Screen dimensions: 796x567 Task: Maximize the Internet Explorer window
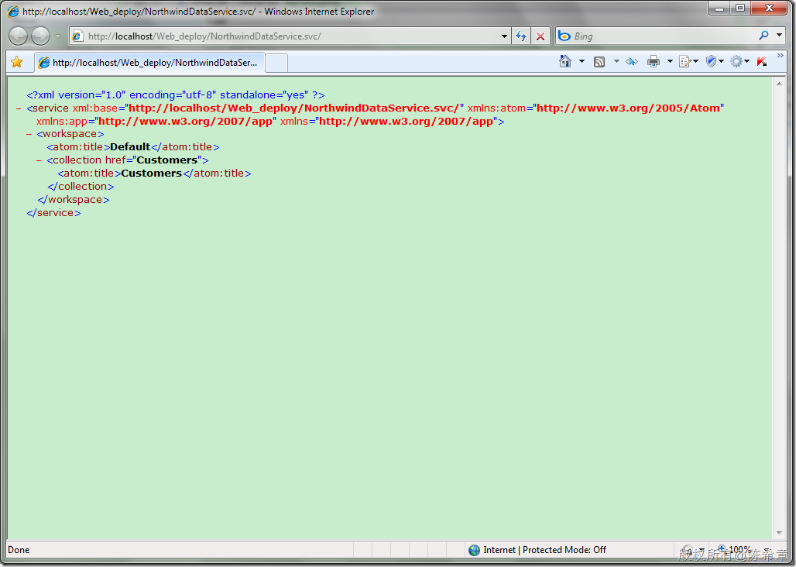click(740, 8)
